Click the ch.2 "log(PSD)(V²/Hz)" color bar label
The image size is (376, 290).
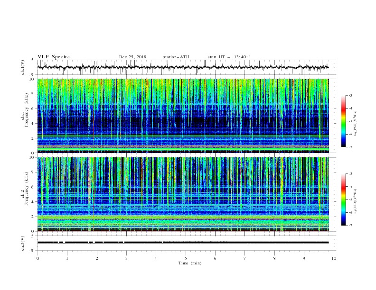point(356,201)
